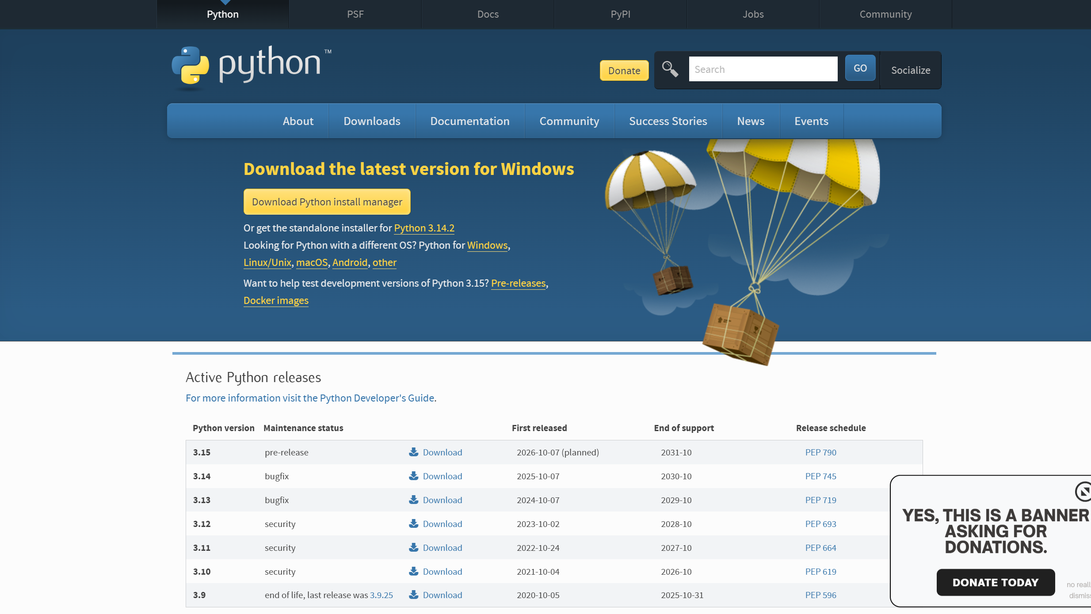Viewport: 1091px width, 614px height.
Task: Click download arrow icon for Python 3.11
Action: 413,547
